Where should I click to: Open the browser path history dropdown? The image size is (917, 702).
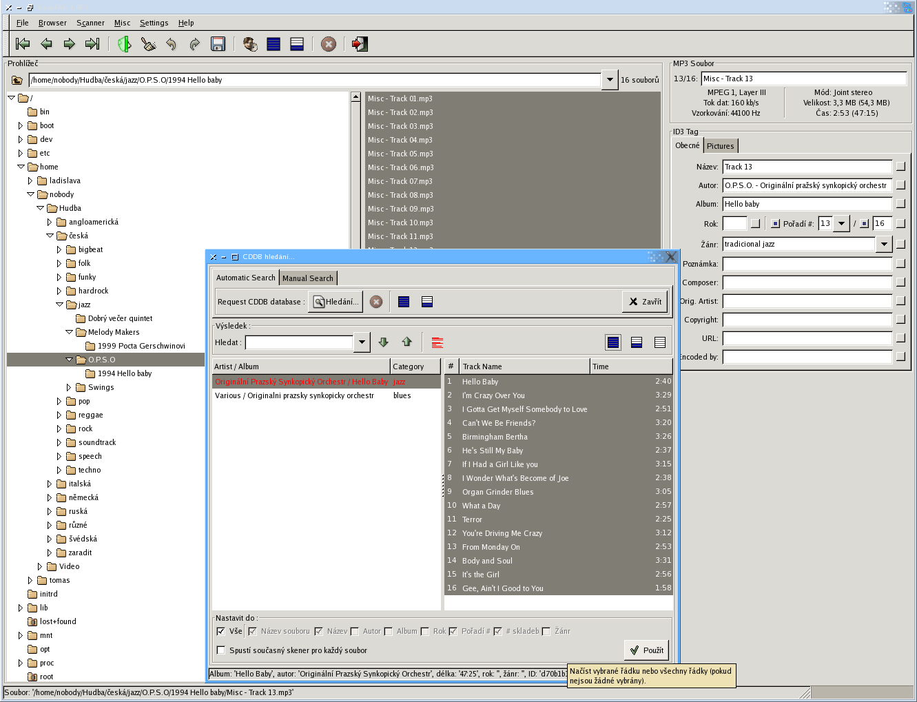pos(610,80)
